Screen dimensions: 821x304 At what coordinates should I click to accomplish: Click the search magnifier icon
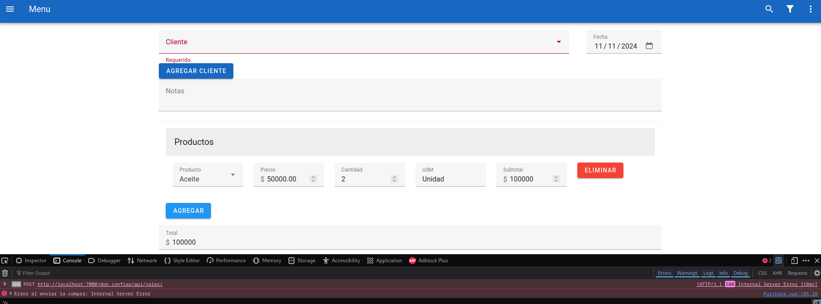tap(769, 9)
